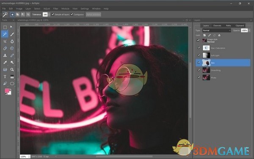This screenshot has width=254, height=159.
Task: Select the Text tool
Action: click(x=5, y=77)
